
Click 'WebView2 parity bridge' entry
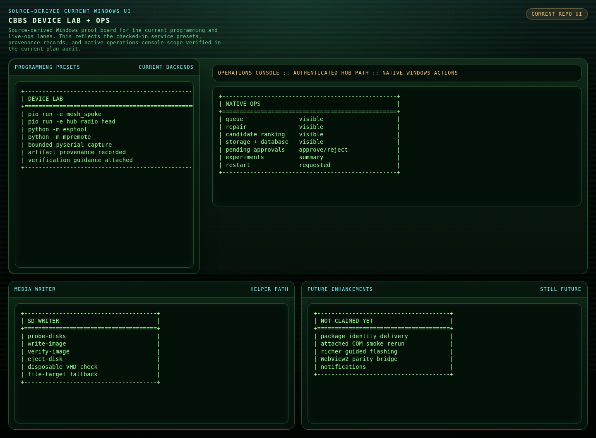click(x=359, y=359)
